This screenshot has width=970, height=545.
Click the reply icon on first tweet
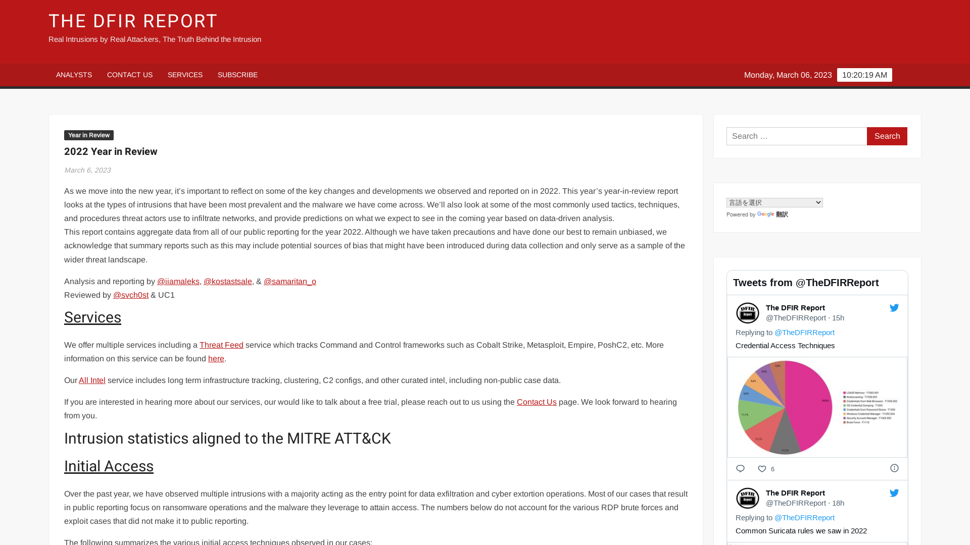pyautogui.click(x=740, y=468)
